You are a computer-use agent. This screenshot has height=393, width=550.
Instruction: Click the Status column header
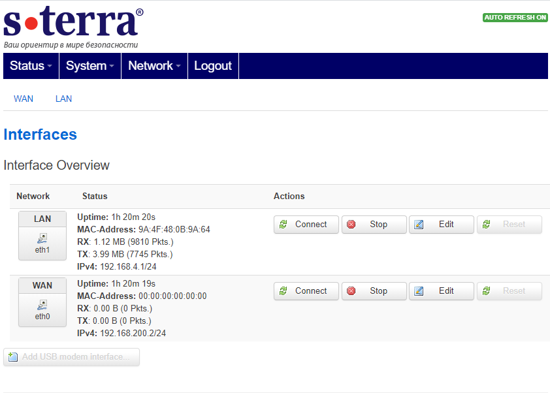95,196
